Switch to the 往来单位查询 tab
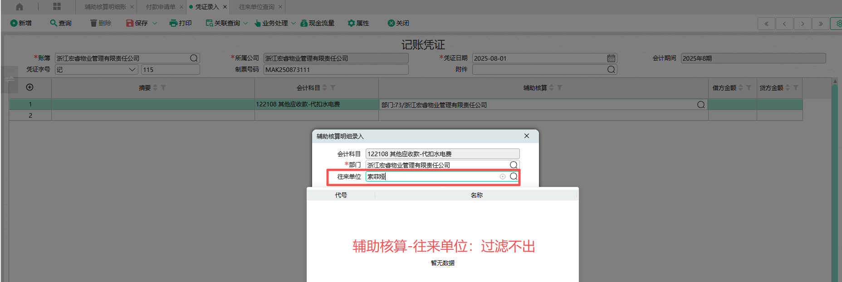The width and height of the screenshot is (842, 282). [x=256, y=7]
